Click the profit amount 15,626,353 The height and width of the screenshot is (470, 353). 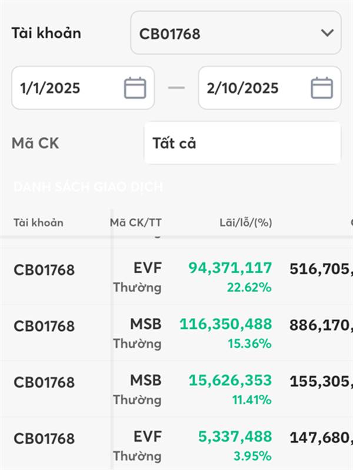(x=230, y=381)
